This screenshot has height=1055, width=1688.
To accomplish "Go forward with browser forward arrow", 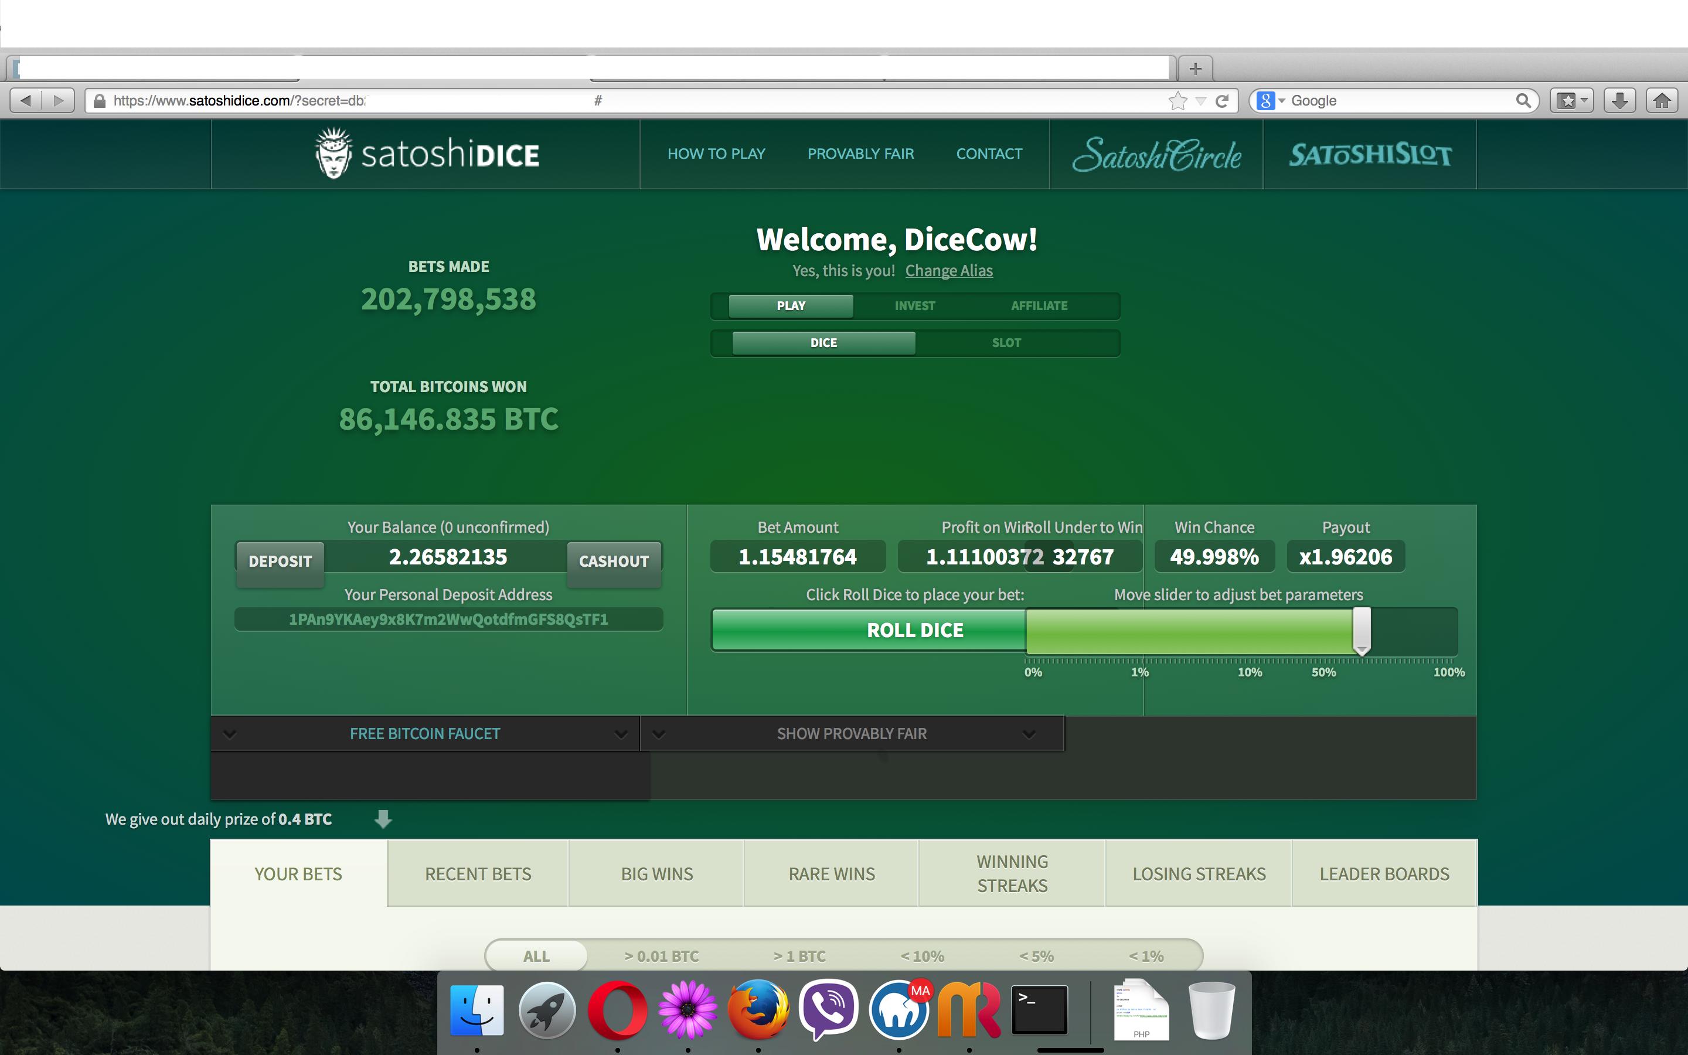I will tap(59, 100).
